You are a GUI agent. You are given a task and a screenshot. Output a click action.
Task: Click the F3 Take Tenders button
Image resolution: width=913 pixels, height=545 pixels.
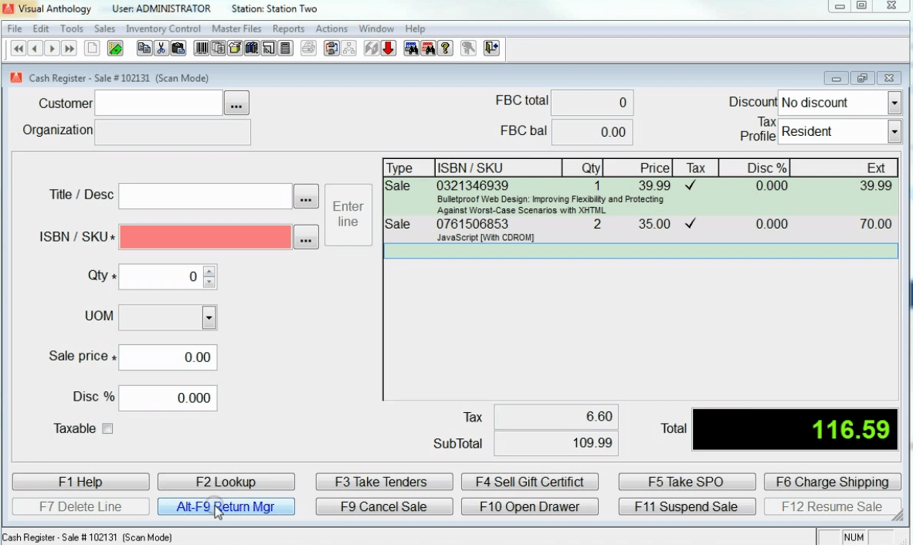point(384,482)
